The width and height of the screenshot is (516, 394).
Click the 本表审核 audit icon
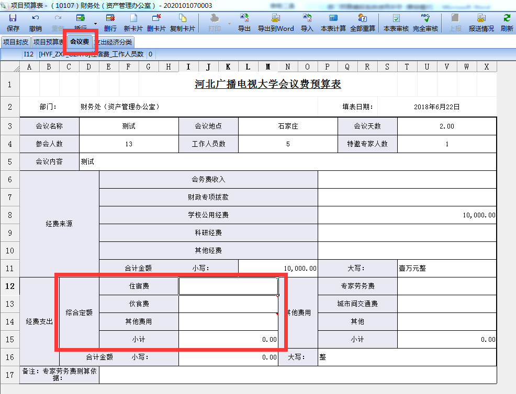396,22
